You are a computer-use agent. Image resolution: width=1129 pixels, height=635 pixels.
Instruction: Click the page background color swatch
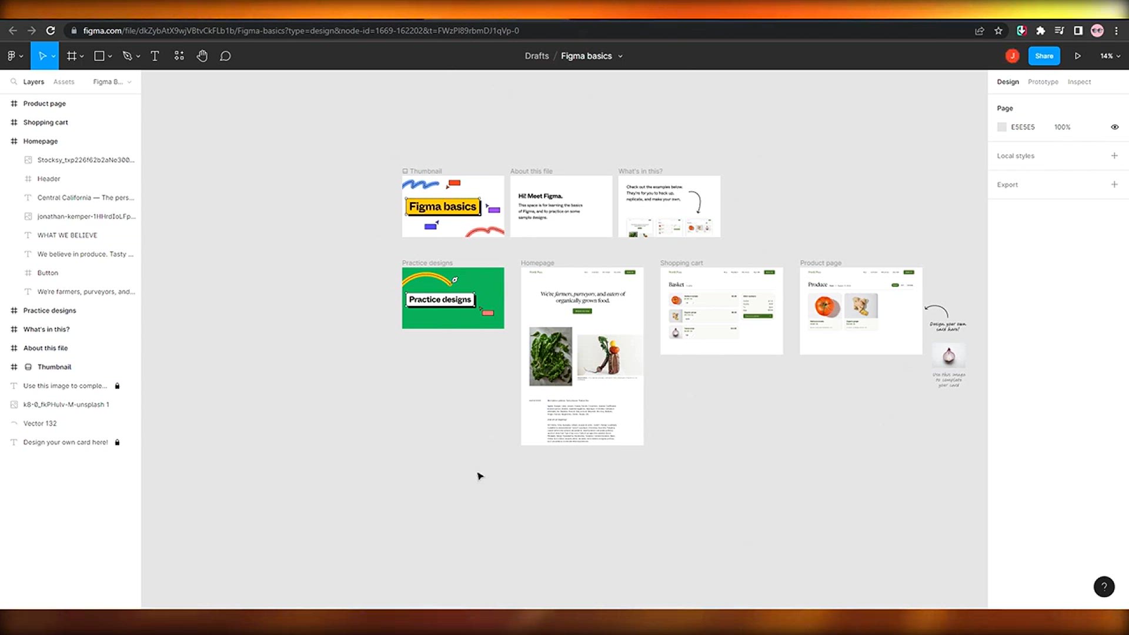[1002, 127]
